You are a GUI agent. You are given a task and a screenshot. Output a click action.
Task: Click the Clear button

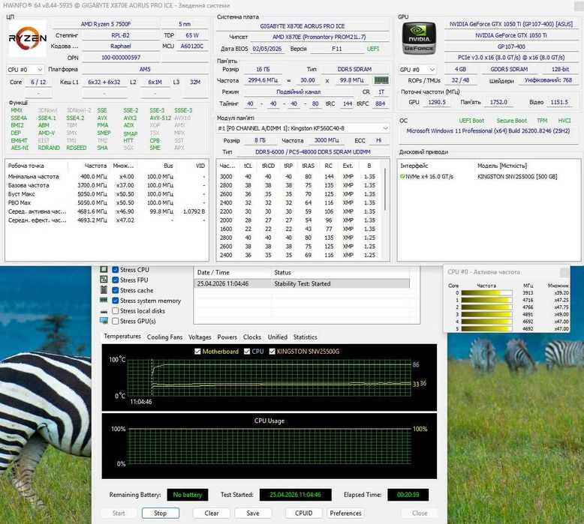pos(212,513)
